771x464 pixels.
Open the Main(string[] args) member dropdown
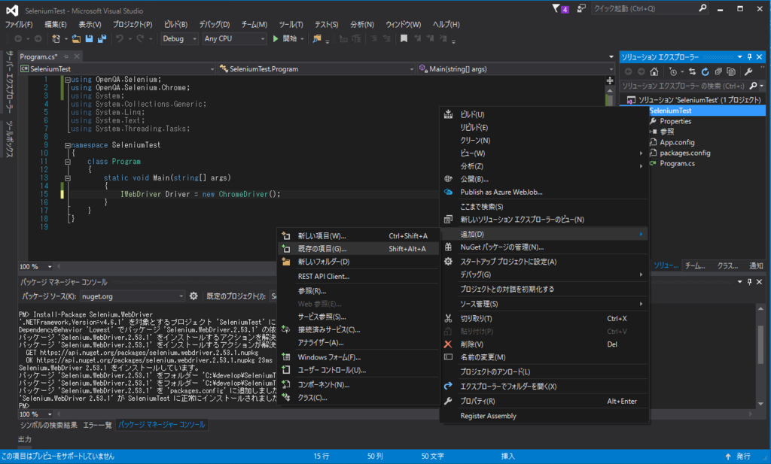(x=516, y=69)
